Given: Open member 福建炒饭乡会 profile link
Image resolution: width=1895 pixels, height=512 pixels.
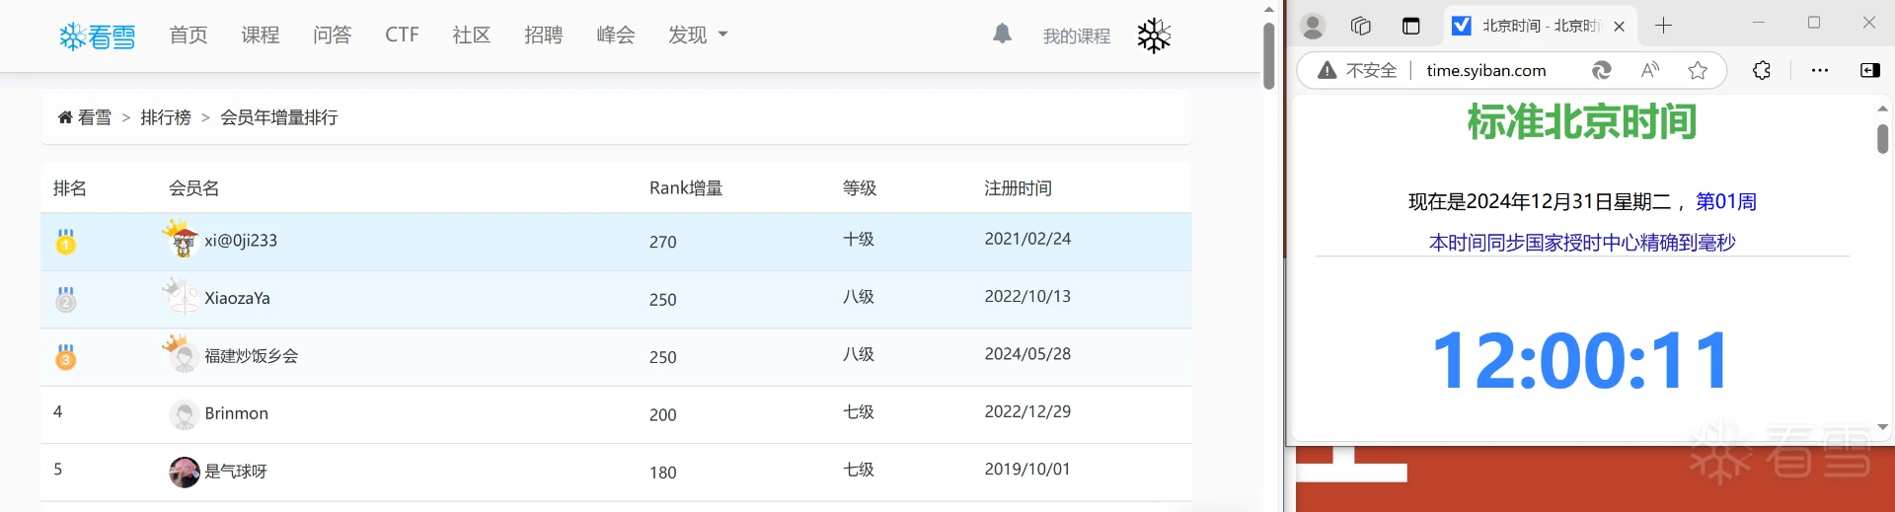Looking at the screenshot, I should tap(252, 355).
